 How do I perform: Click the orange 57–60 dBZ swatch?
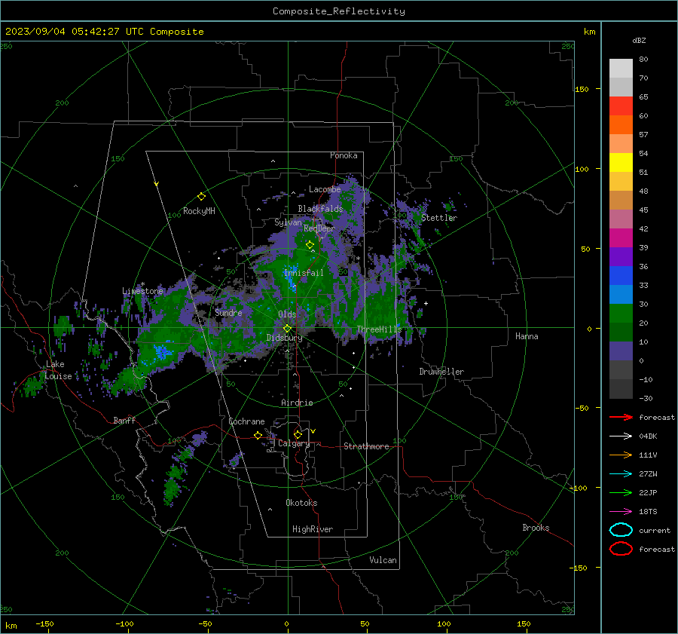point(621,124)
